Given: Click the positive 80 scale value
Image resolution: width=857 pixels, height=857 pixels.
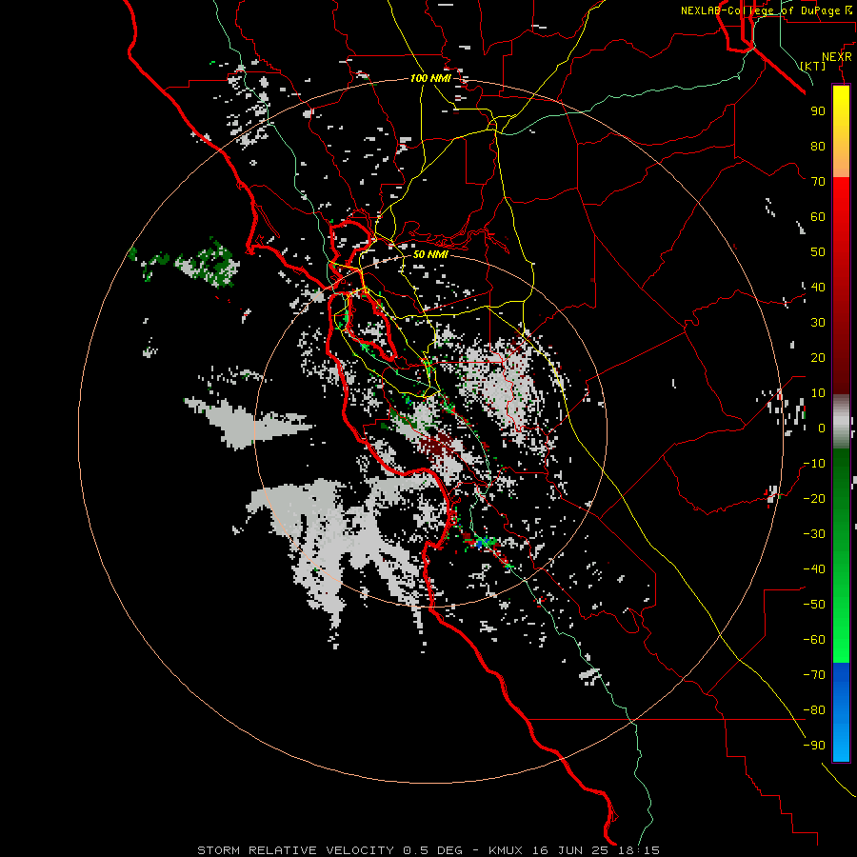Looking at the screenshot, I should 818,146.
